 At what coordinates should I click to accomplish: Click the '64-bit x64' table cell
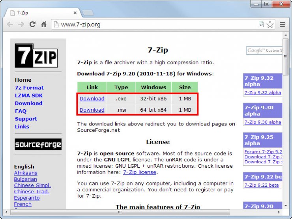153,110
